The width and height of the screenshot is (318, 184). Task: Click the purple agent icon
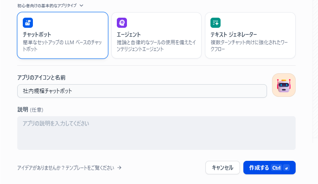[122, 23]
